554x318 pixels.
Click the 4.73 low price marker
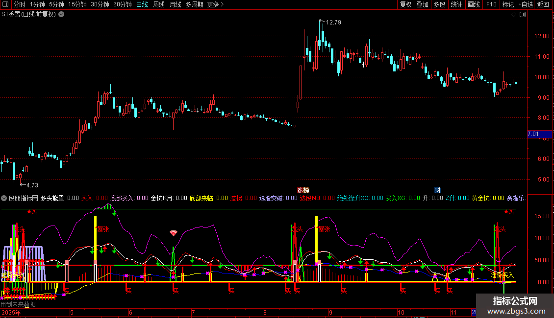coord(31,185)
